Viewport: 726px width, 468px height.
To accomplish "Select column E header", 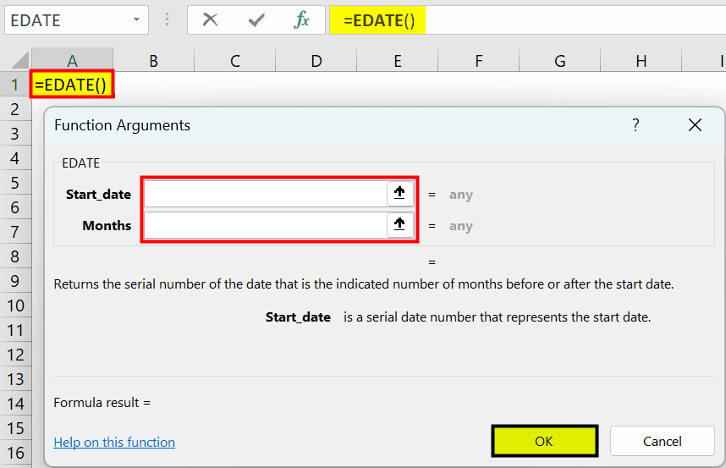I will pyautogui.click(x=398, y=60).
